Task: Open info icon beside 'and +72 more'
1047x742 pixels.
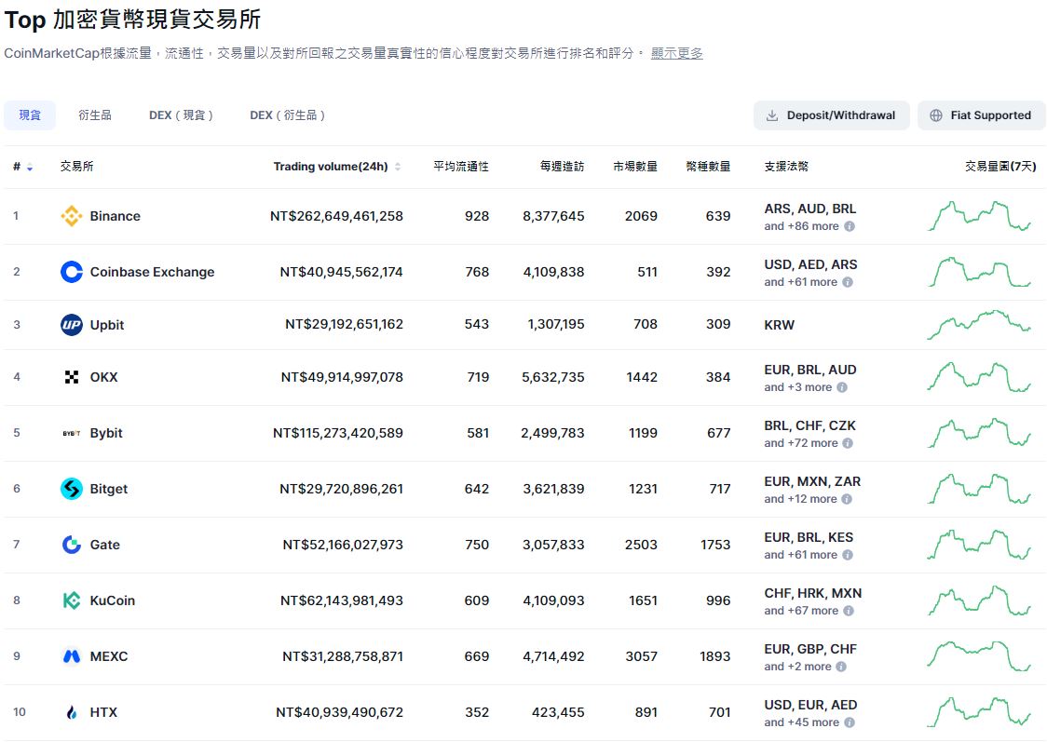Action: 848,443
